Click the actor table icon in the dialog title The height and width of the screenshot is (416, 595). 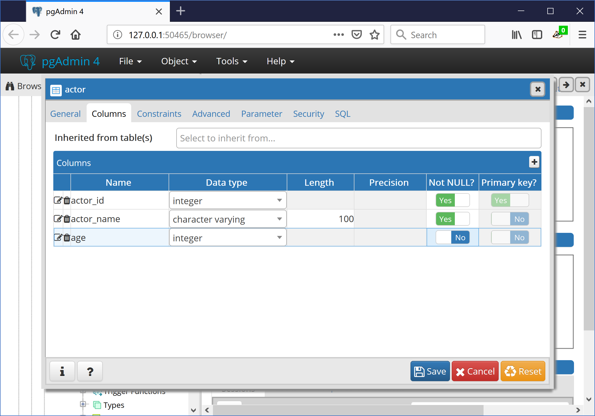point(56,90)
